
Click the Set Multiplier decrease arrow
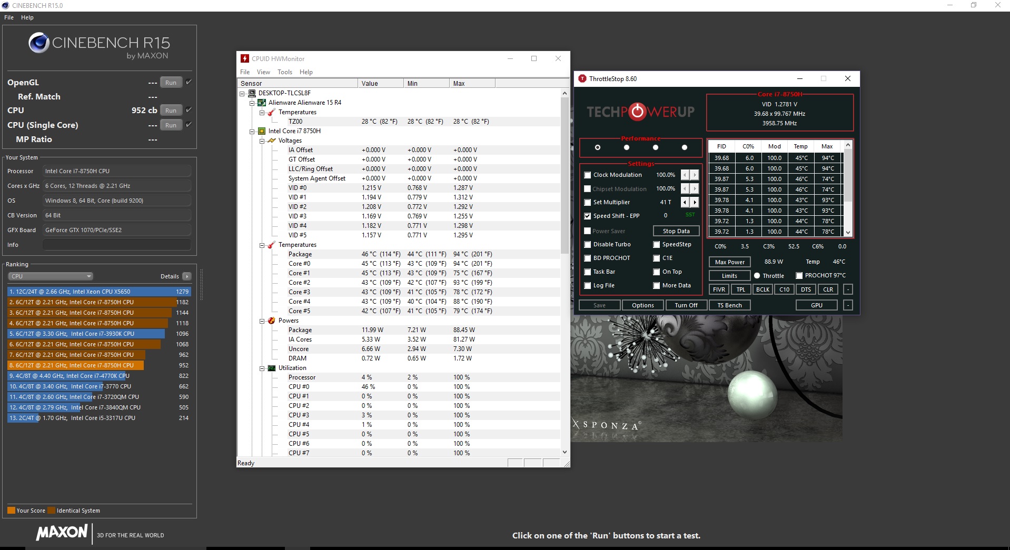685,202
